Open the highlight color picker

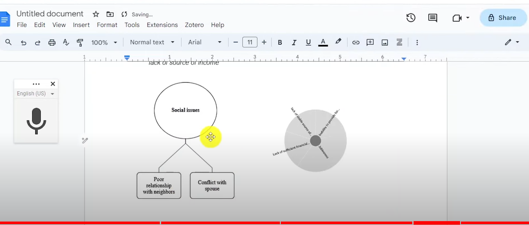338,42
